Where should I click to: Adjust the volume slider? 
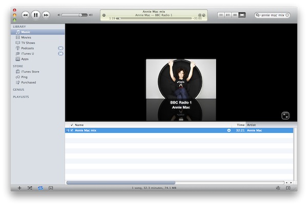[x=74, y=15]
